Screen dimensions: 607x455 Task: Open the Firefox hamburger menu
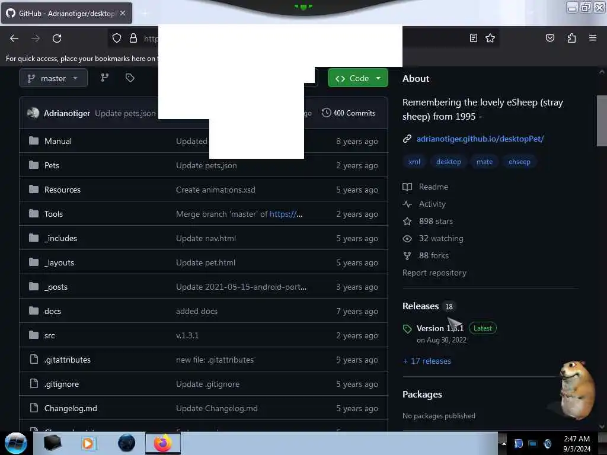[592, 38]
